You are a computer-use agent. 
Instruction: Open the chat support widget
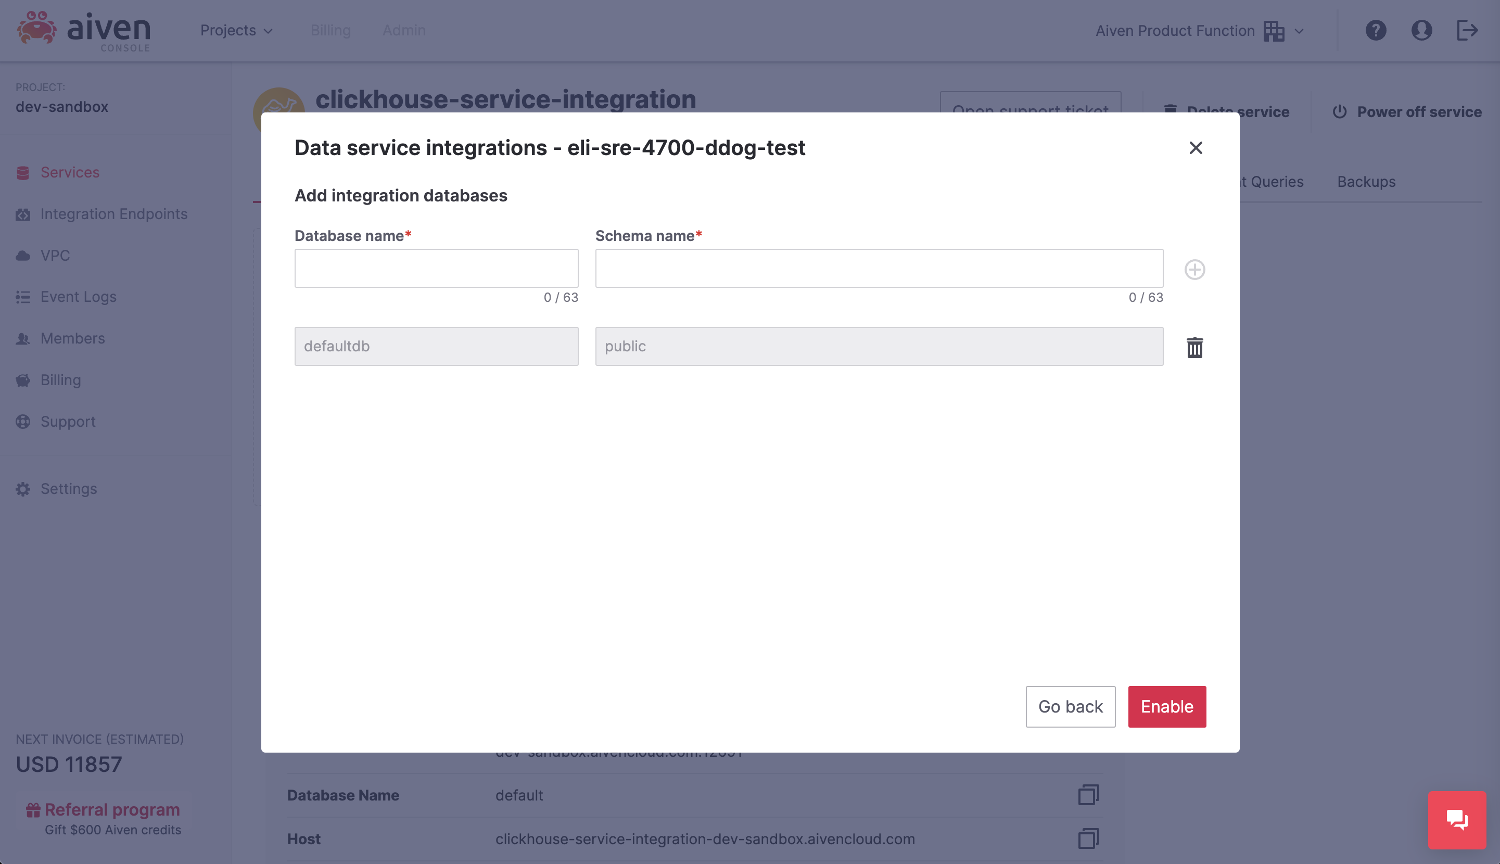tap(1457, 820)
